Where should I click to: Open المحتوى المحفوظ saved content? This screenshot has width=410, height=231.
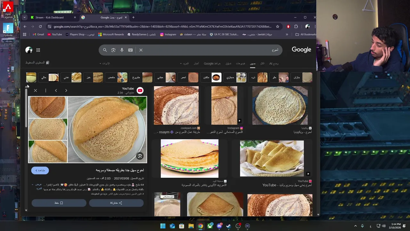37,63
